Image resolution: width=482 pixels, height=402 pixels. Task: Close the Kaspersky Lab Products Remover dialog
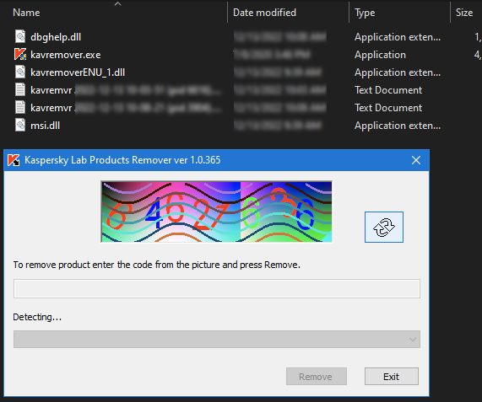(416, 160)
